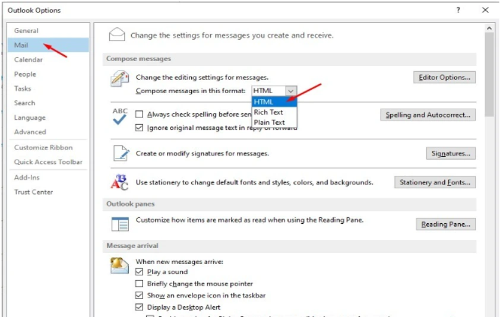Toggle the Play a sound checkbox
Screen dimensions: 500x317
pos(139,272)
